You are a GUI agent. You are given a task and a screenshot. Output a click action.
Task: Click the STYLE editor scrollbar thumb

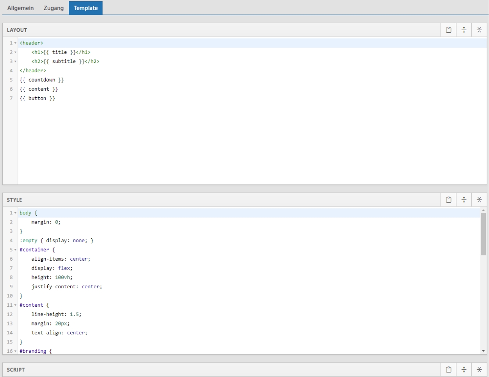[x=484, y=234]
